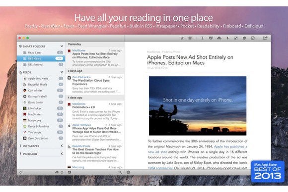Star the current article with the star icon
The image size is (288, 192).
tap(182, 38)
